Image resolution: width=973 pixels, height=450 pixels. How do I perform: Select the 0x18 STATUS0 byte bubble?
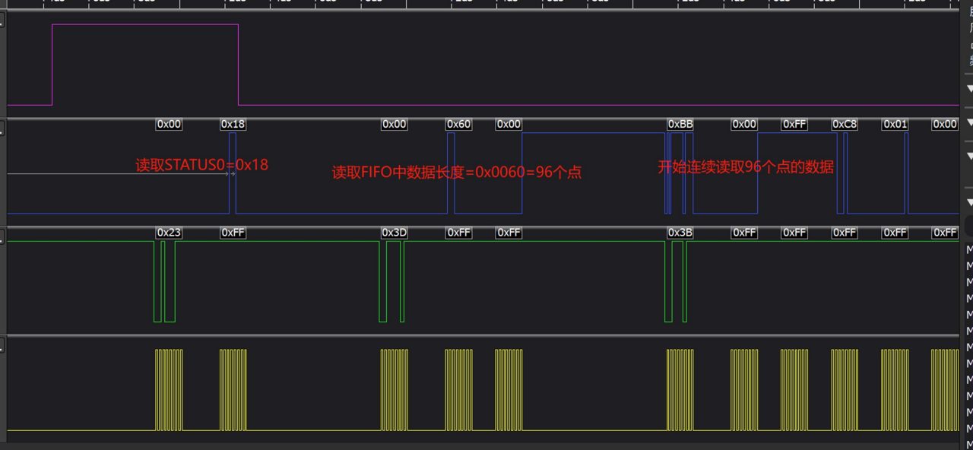tap(232, 124)
